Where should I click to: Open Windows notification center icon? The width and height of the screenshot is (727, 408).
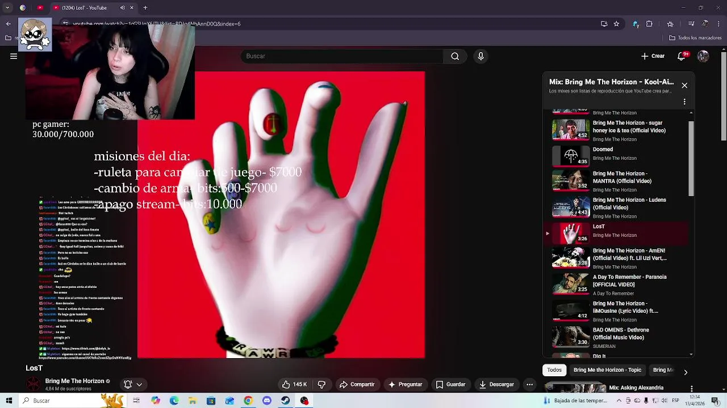(716, 401)
